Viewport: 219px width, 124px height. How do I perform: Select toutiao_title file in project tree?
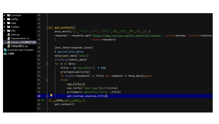24,42
